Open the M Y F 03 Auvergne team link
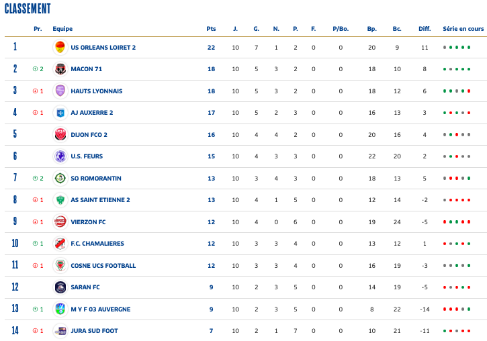This screenshot has height=341, width=487. click(x=100, y=309)
